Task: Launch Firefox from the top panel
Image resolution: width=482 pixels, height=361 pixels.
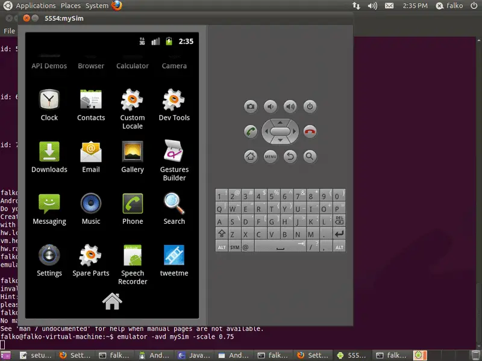Action: 117,5
